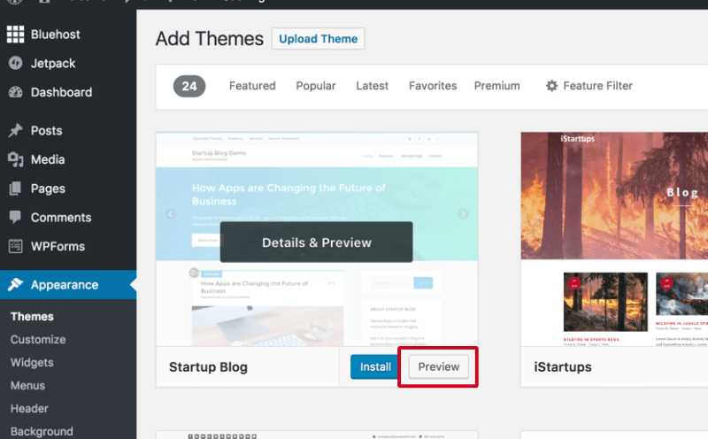Click the Jetpack lightning icon
Viewport: 708px width, 439px height.
[x=15, y=63]
